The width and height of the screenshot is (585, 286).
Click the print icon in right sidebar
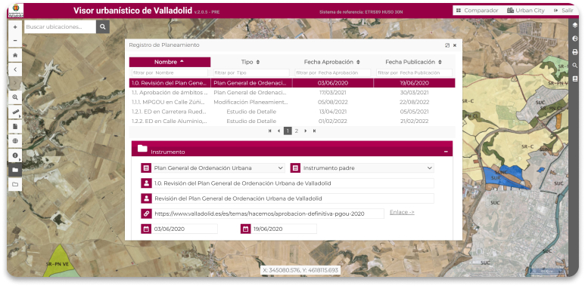point(575,52)
